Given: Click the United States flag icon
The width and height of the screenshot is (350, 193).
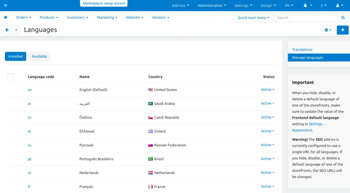Looking at the screenshot, I should point(150,90).
